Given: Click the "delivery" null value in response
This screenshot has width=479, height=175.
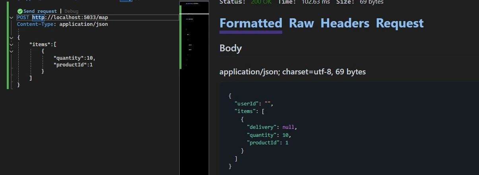Looking at the screenshot, I should pyautogui.click(x=289, y=127).
